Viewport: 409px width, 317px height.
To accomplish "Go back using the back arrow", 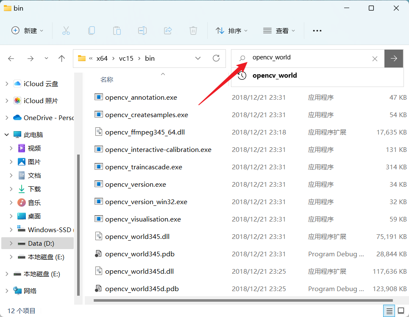I will [11, 58].
